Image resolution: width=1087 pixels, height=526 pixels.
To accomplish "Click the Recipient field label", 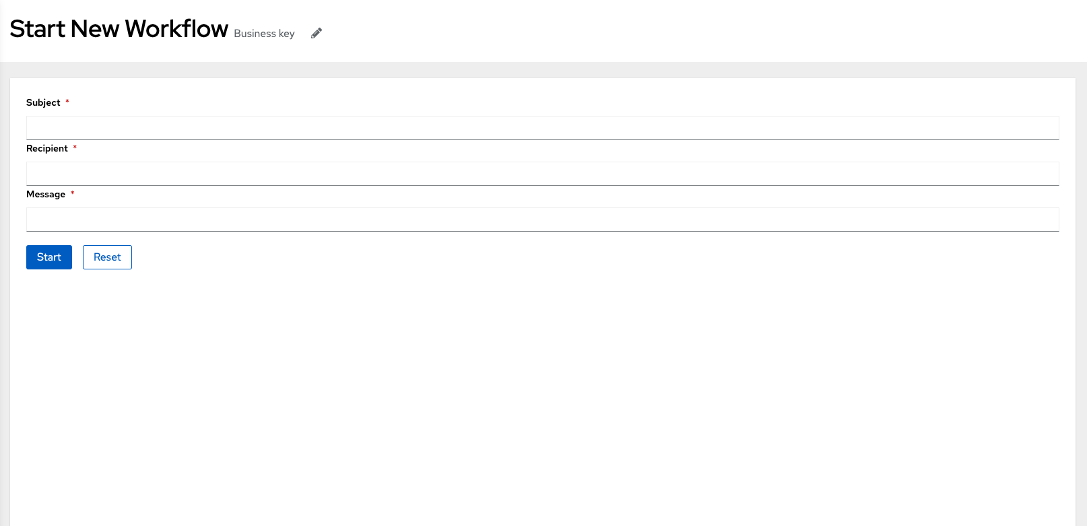I will click(x=47, y=148).
